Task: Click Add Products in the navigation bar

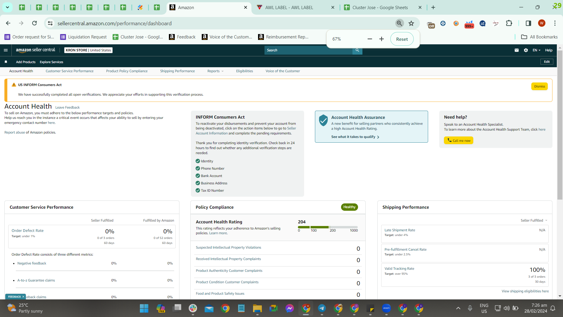Action: click(26, 62)
